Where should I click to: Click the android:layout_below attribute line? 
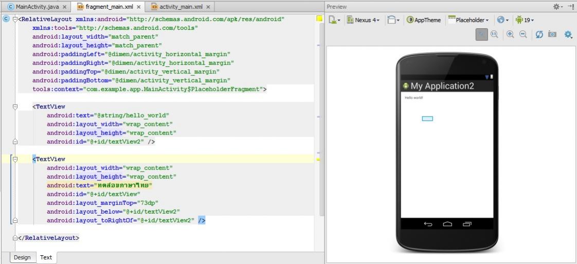click(113, 212)
